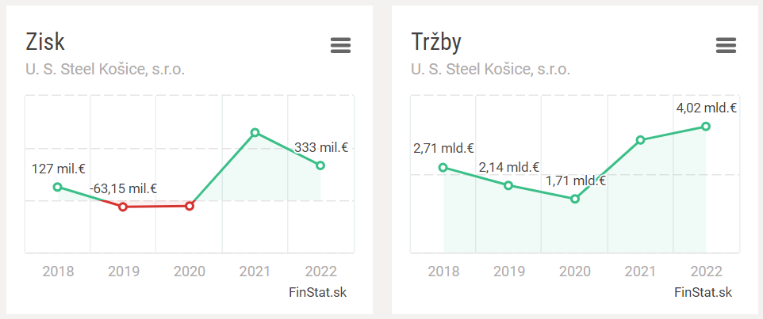The width and height of the screenshot is (763, 319).
Task: Select the 2021 point on Tržby chart
Action: coord(640,140)
